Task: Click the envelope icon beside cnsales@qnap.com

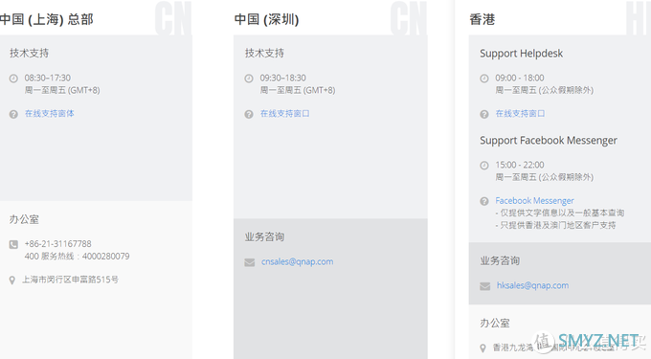Action: [x=250, y=262]
